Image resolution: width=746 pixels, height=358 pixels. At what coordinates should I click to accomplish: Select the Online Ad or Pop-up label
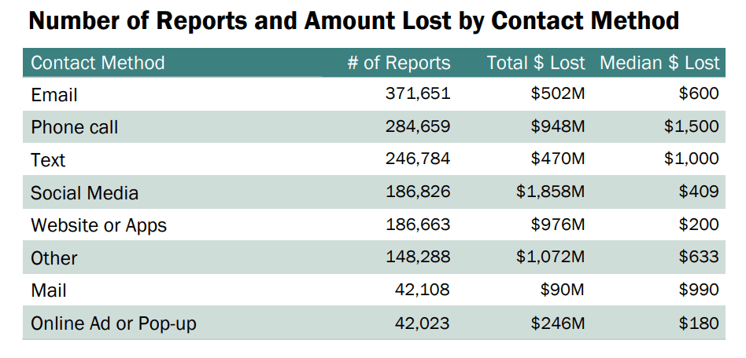(x=113, y=323)
